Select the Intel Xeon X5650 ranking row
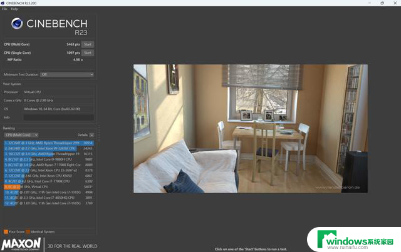 point(49,176)
